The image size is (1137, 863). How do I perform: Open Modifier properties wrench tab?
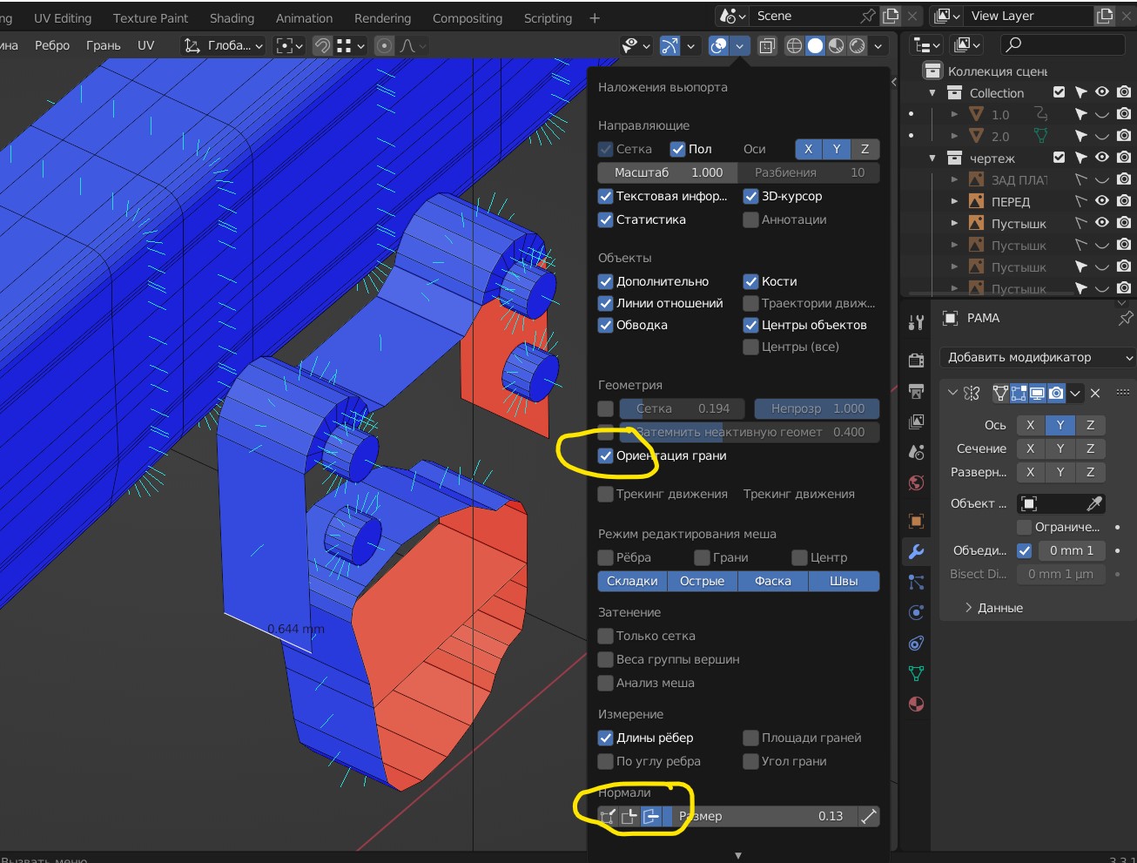tap(916, 551)
